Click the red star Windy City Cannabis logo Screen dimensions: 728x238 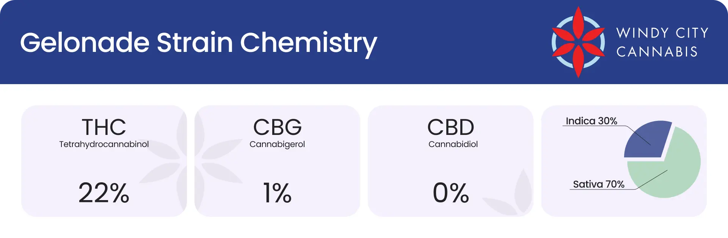[x=578, y=42]
